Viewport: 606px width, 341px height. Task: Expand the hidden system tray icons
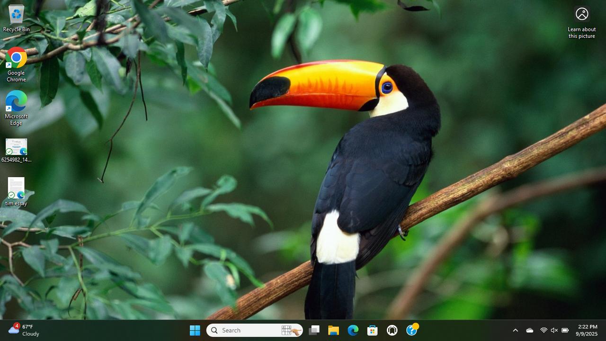(515, 330)
